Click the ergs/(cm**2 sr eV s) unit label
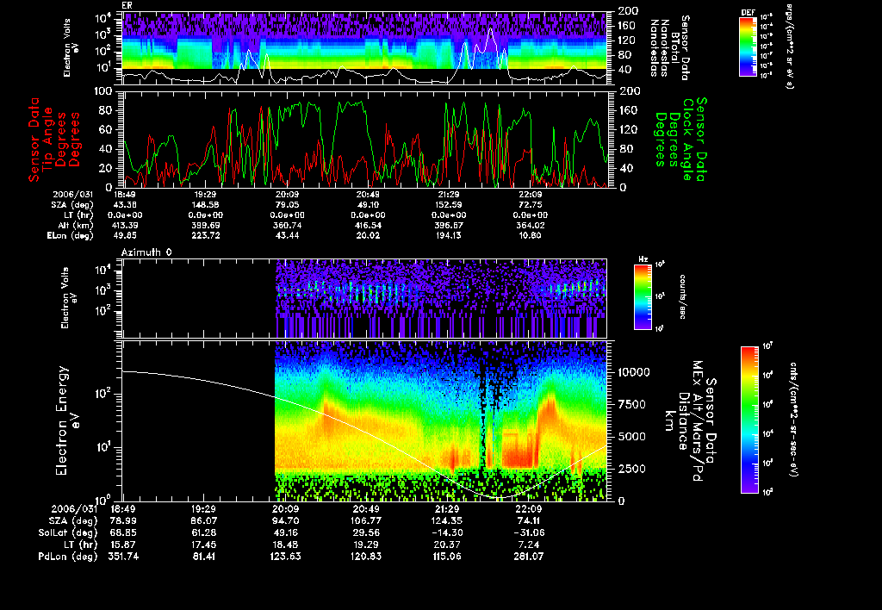 [789, 47]
